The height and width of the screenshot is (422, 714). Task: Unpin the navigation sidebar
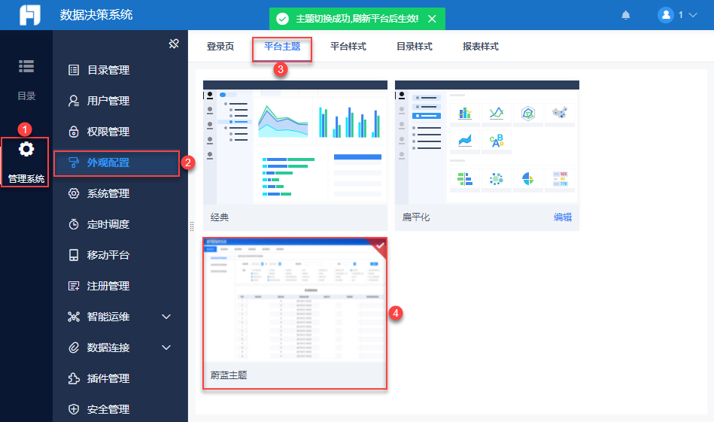point(174,44)
